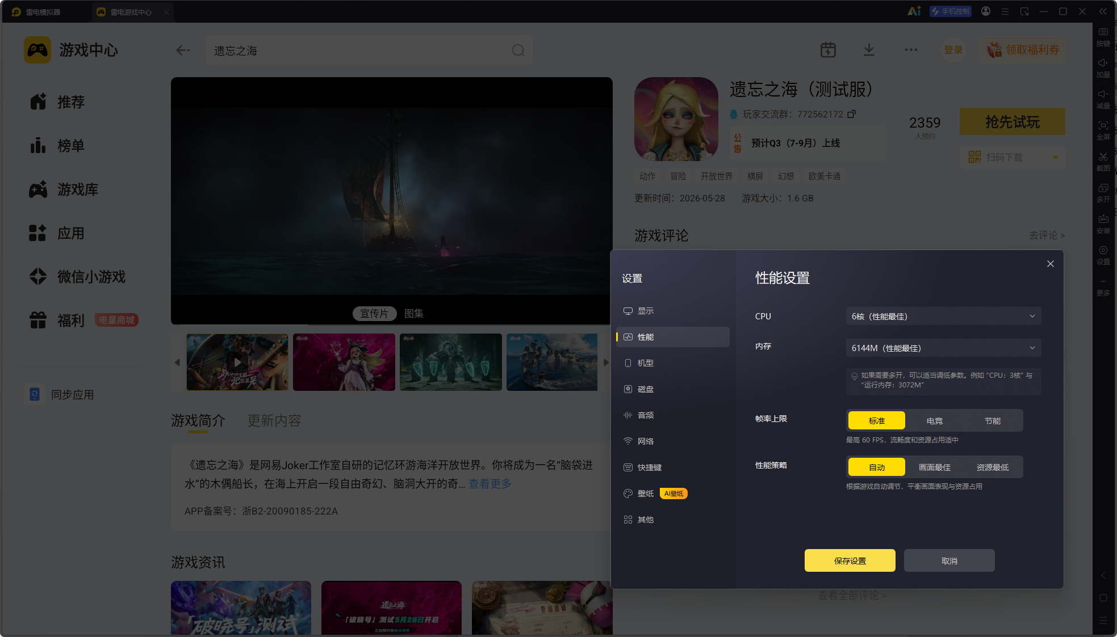1117x637 pixels.
Task: Open the three-dot more options in header
Action: coord(911,50)
